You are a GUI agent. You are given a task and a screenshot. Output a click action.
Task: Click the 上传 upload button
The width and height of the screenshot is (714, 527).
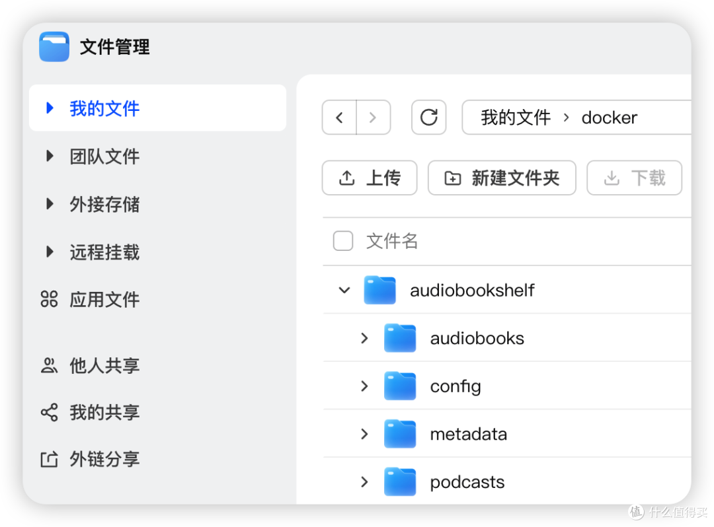coord(369,178)
